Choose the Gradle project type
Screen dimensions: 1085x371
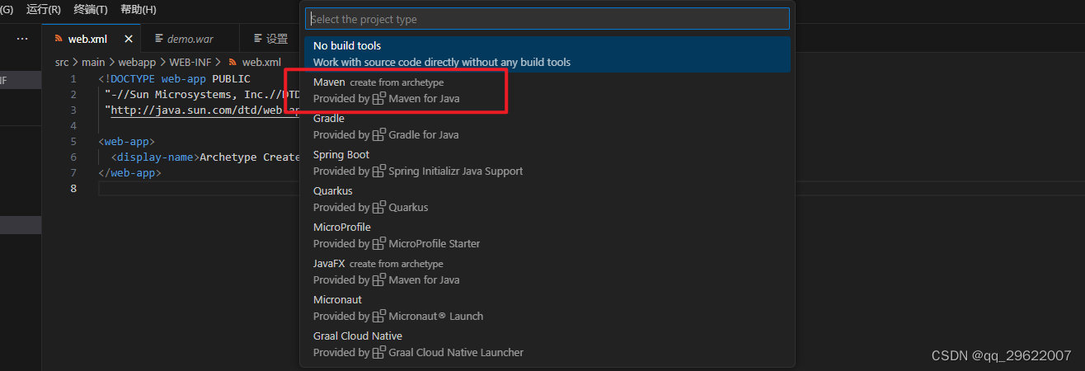point(547,127)
